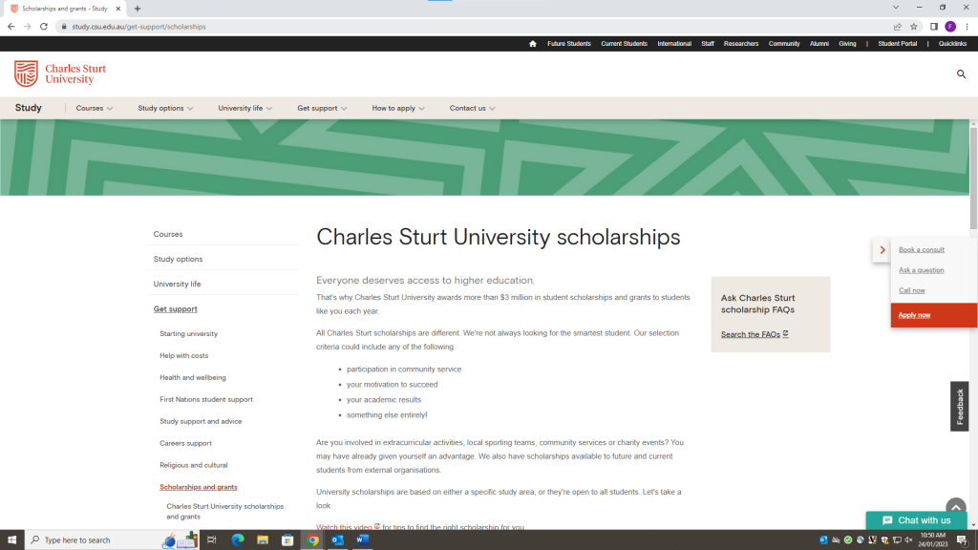Screen dimensions: 978x550
Task: Expand the University life dropdown
Action: click(245, 109)
